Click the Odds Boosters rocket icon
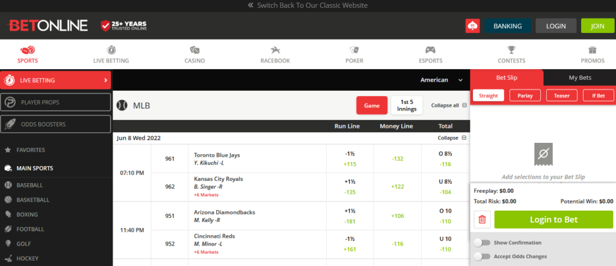Viewport: 616px width, 266px height. pos(10,124)
